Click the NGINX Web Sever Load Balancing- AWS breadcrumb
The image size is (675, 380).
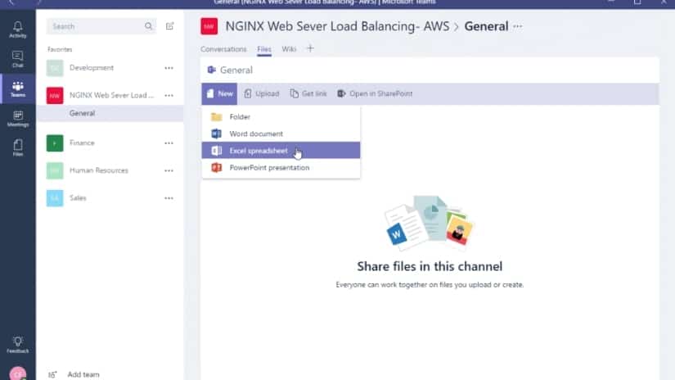coord(337,26)
